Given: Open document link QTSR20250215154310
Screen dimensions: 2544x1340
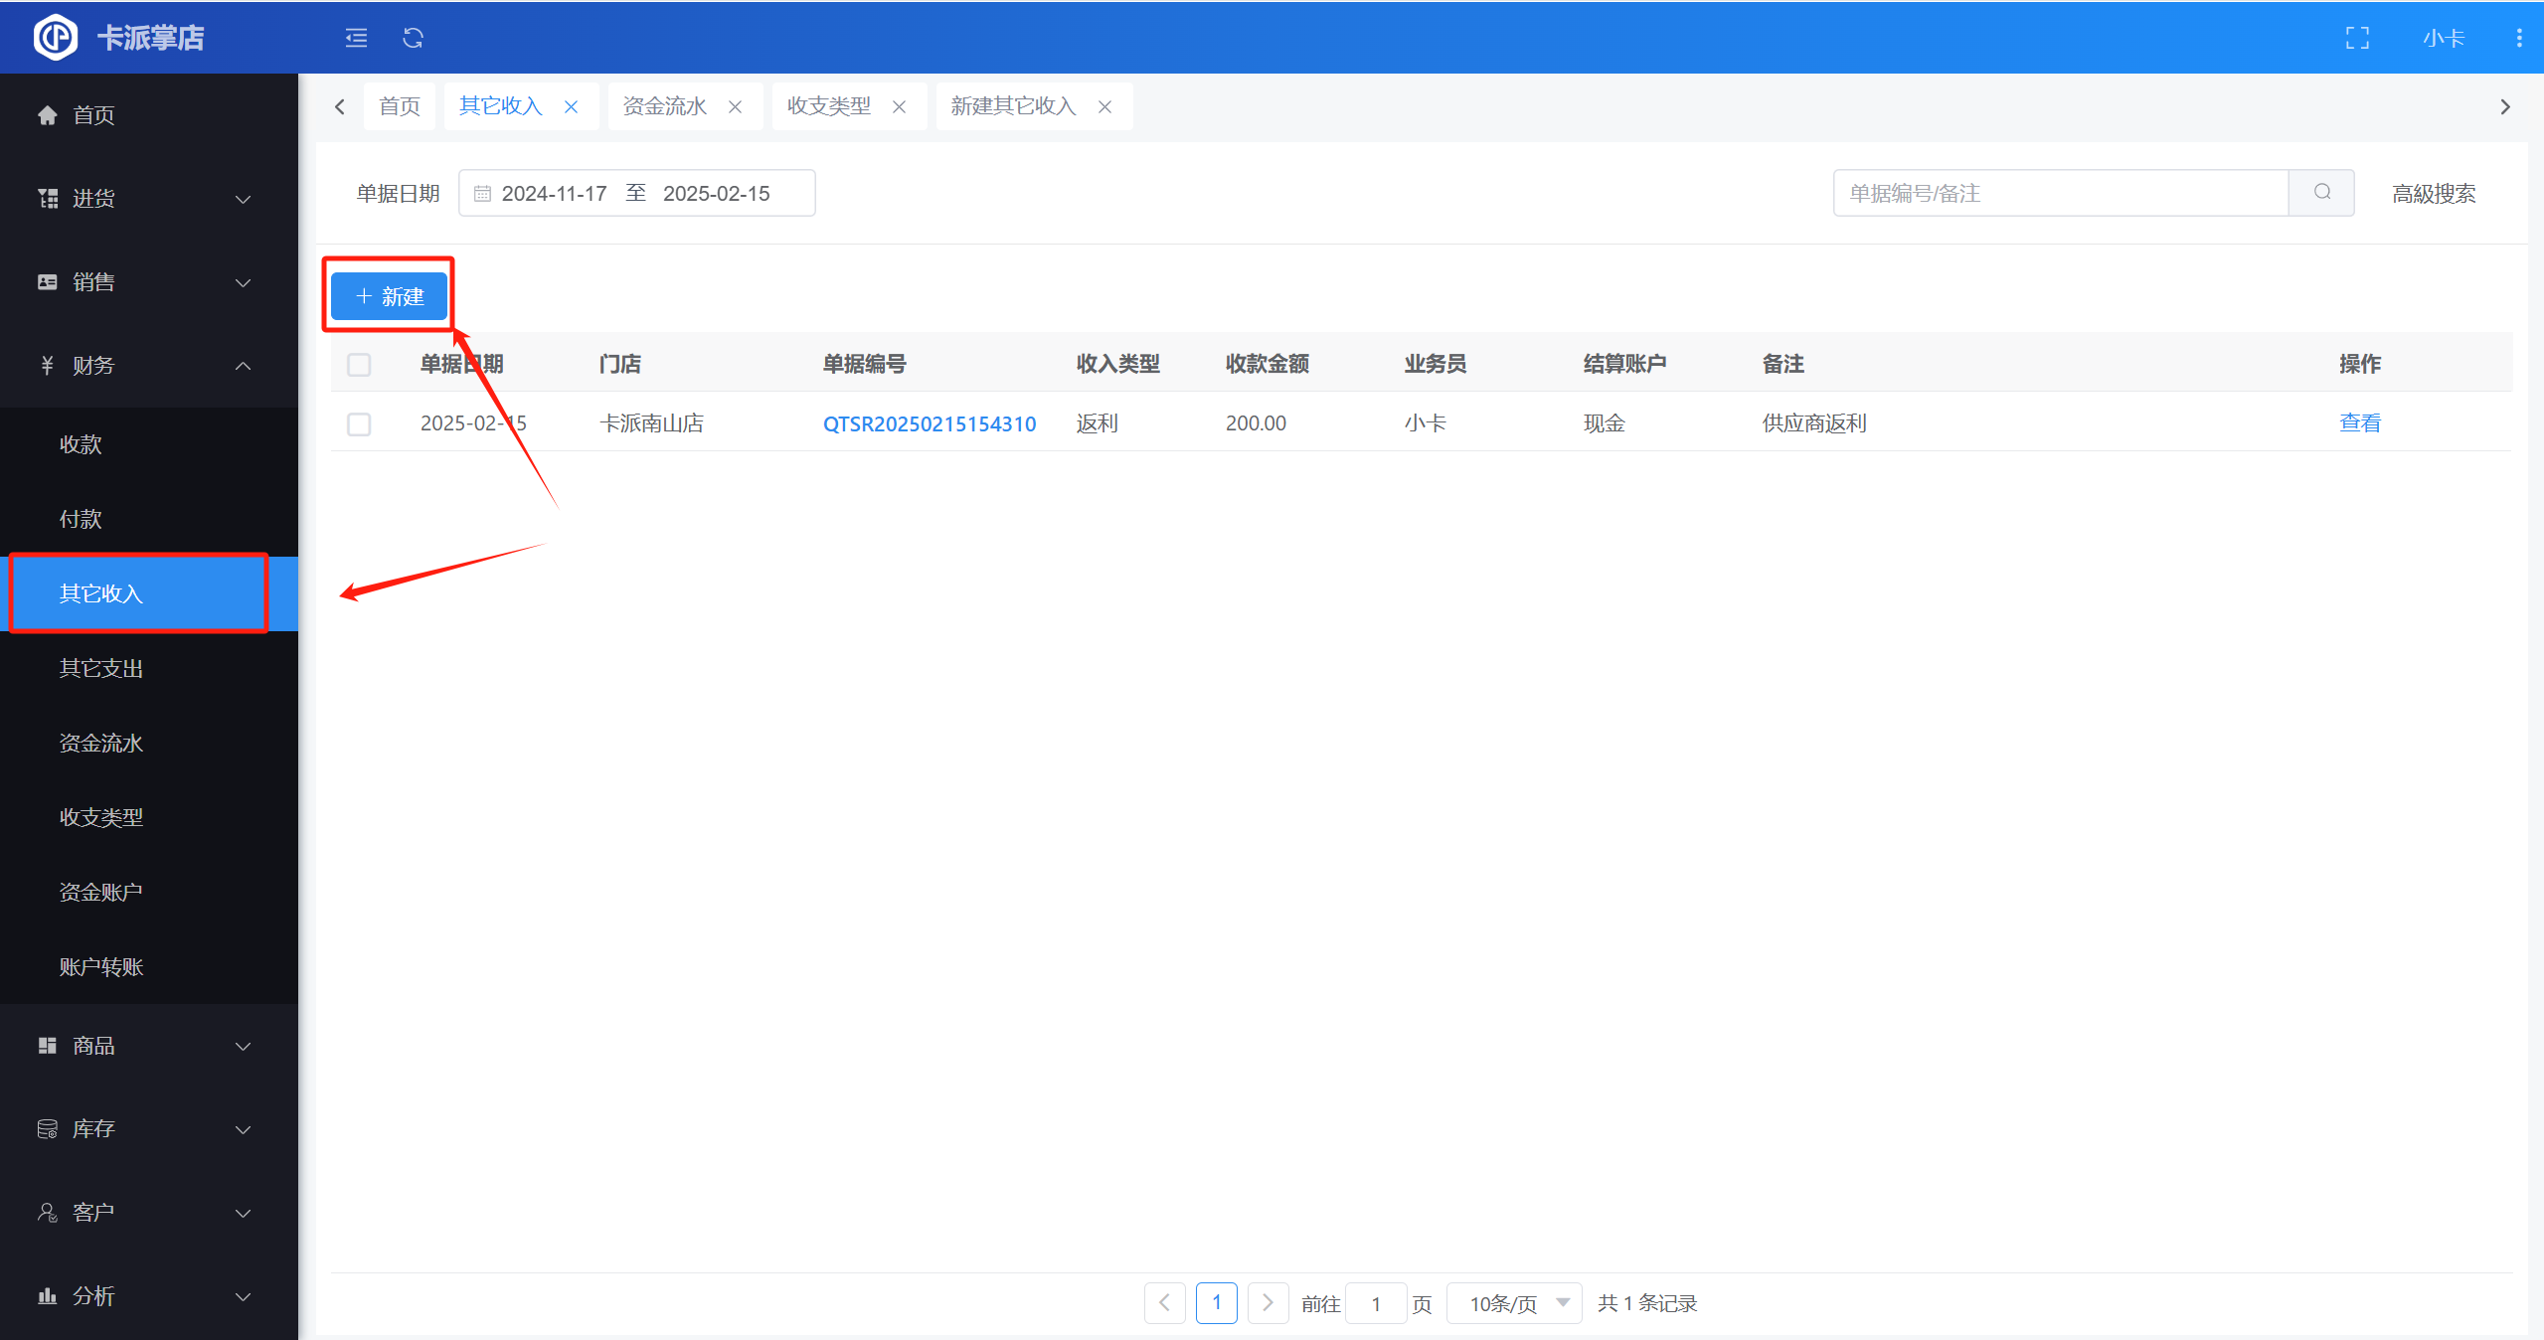Looking at the screenshot, I should coord(929,423).
